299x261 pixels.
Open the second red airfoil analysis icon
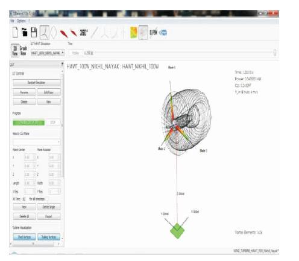(x=74, y=33)
